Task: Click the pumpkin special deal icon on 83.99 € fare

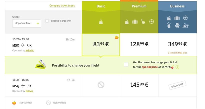Action: click(x=116, y=37)
